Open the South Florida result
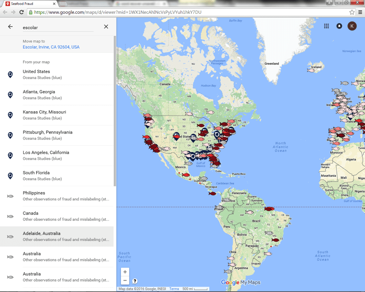365x292 pixels. [x=57, y=176]
